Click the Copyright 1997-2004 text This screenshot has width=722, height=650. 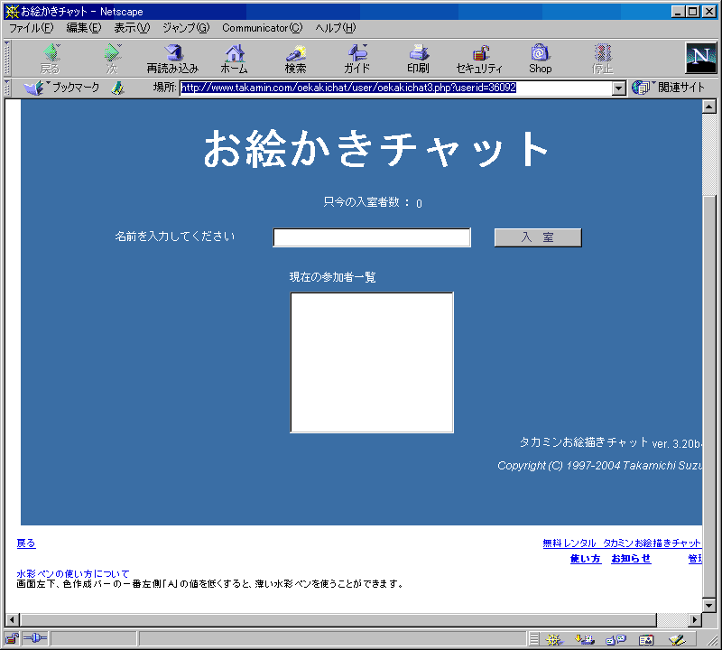tap(599, 466)
